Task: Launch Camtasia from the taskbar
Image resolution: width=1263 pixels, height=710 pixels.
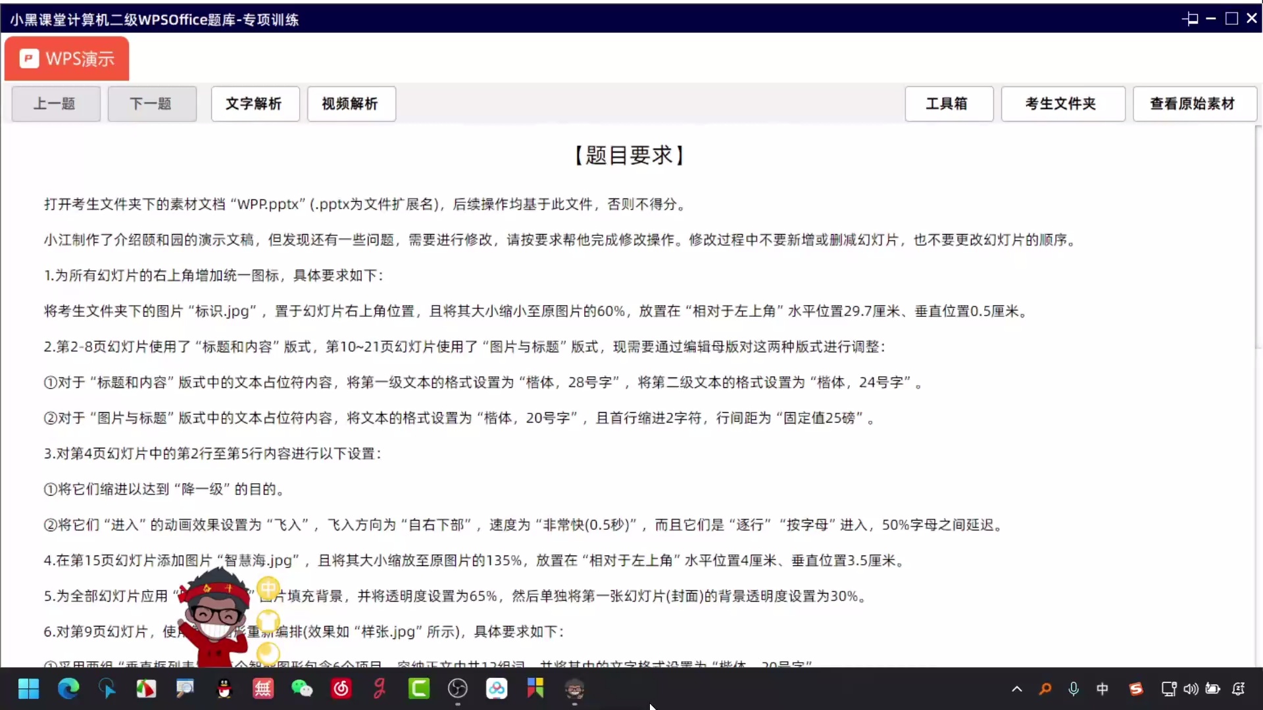Action: click(419, 688)
